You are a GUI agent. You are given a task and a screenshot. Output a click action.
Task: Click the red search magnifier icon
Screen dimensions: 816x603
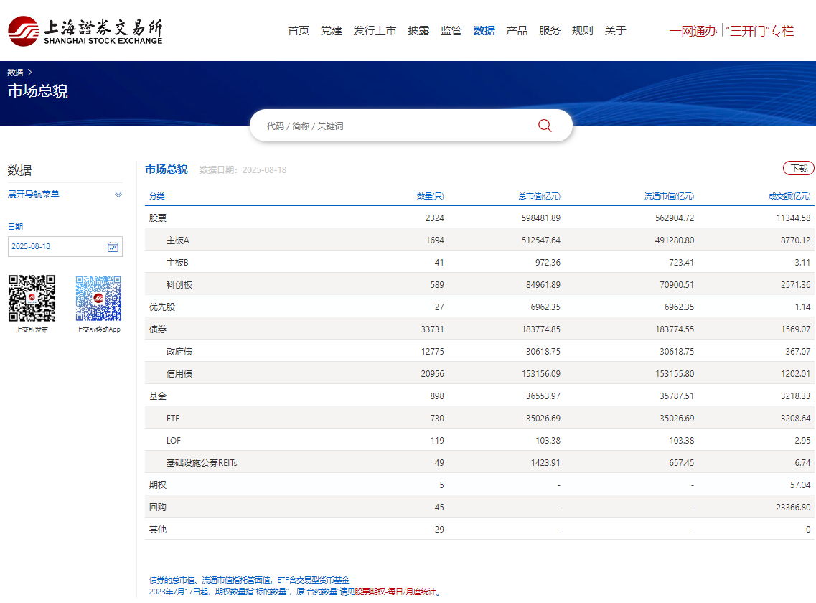[x=545, y=126]
